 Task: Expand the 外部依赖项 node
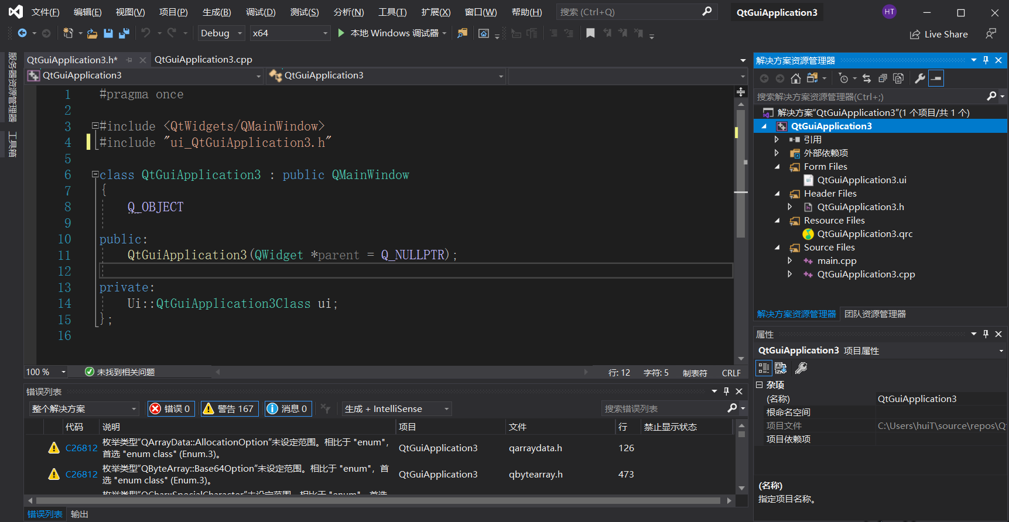(x=777, y=153)
